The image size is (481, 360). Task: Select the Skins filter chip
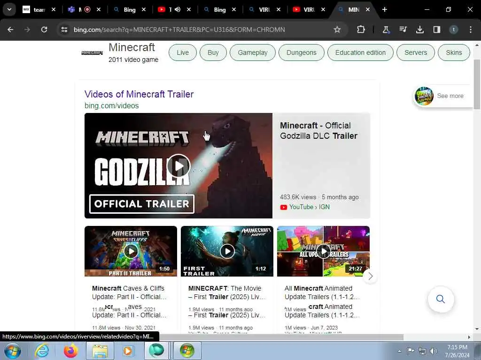point(454,52)
